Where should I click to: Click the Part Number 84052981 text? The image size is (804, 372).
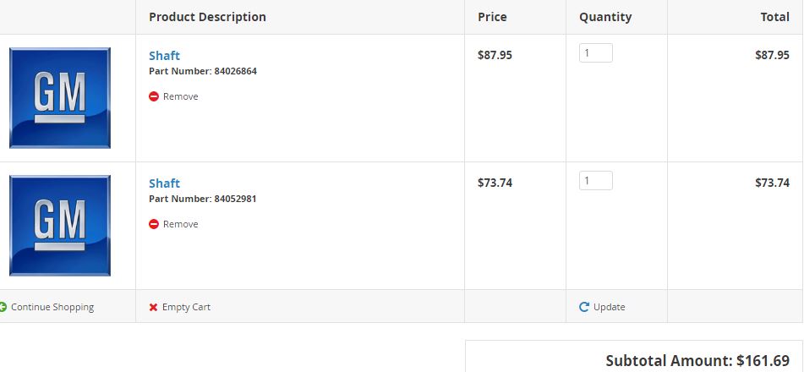coord(203,200)
